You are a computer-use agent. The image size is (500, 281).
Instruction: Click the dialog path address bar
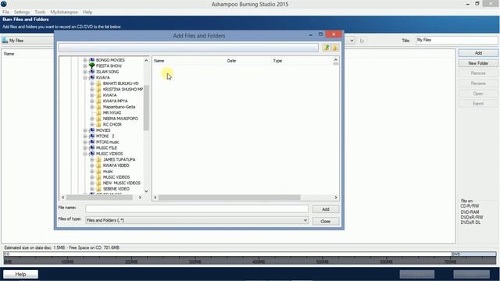pyautogui.click(x=188, y=48)
